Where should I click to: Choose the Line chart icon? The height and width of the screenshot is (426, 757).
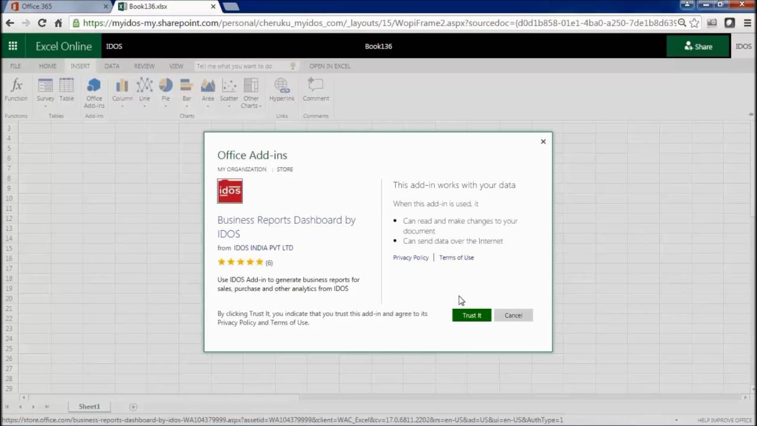(x=144, y=85)
